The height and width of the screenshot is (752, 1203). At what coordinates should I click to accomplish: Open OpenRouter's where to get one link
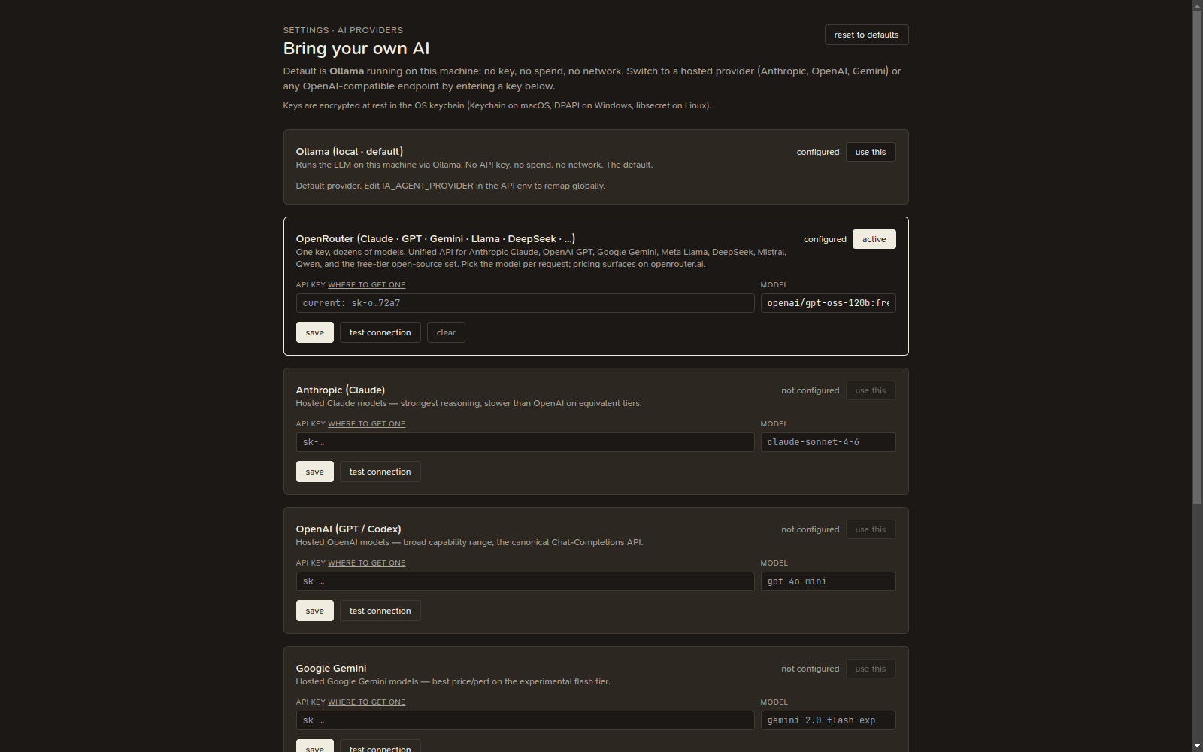tap(366, 285)
